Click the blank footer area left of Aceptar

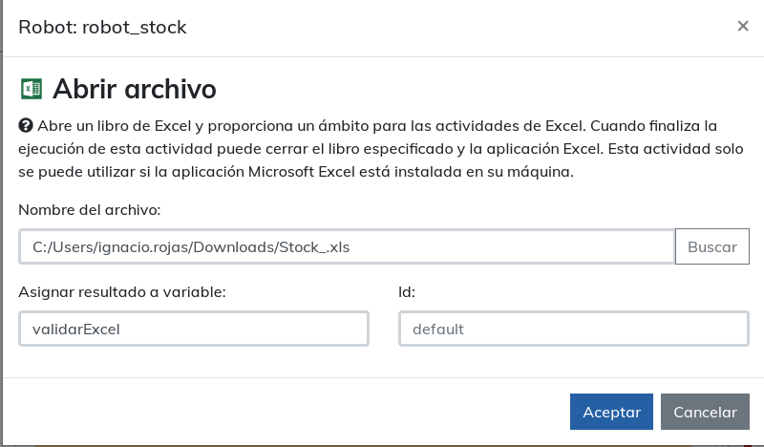286,412
